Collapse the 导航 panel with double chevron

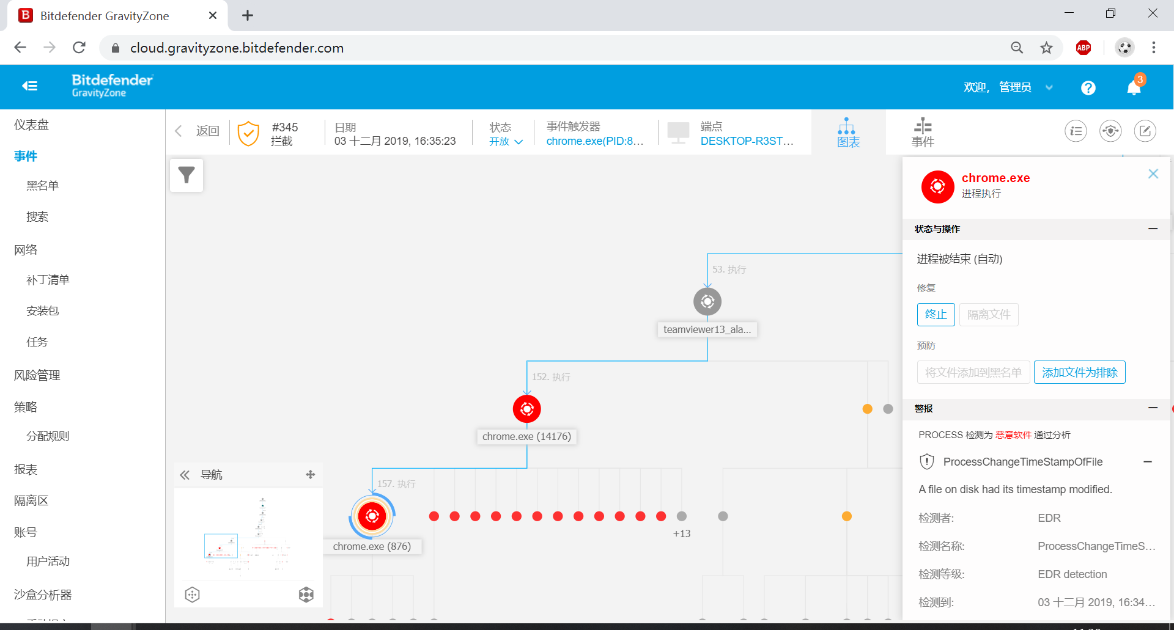pyautogui.click(x=185, y=475)
